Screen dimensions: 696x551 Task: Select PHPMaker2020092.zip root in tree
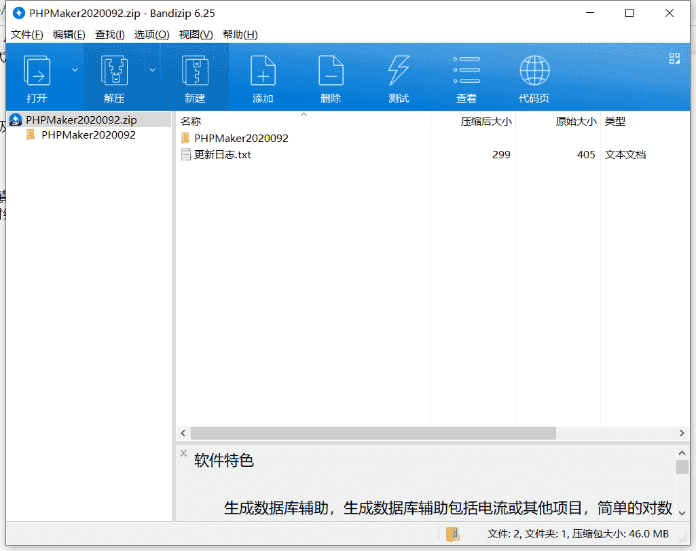pyautogui.click(x=81, y=120)
